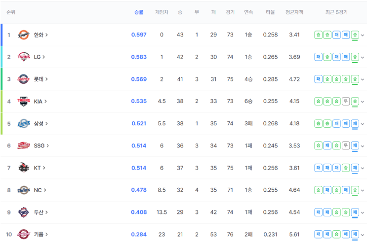Click the KT Wiz team logo

24,168
